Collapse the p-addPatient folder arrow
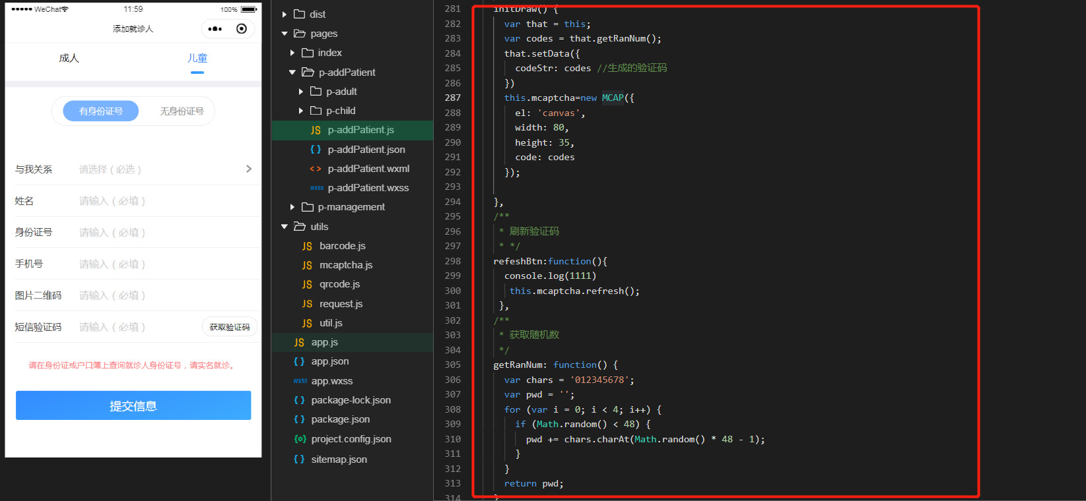Viewport: 1086px width, 501px height. pyautogui.click(x=292, y=73)
